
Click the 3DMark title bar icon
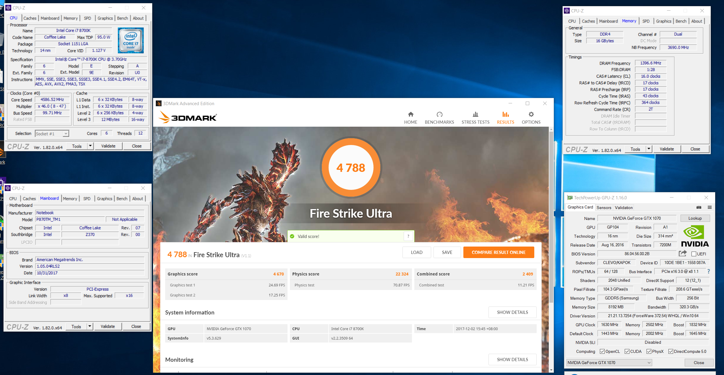click(x=159, y=103)
